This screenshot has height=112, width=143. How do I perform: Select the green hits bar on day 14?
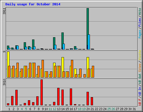point(63,41)
